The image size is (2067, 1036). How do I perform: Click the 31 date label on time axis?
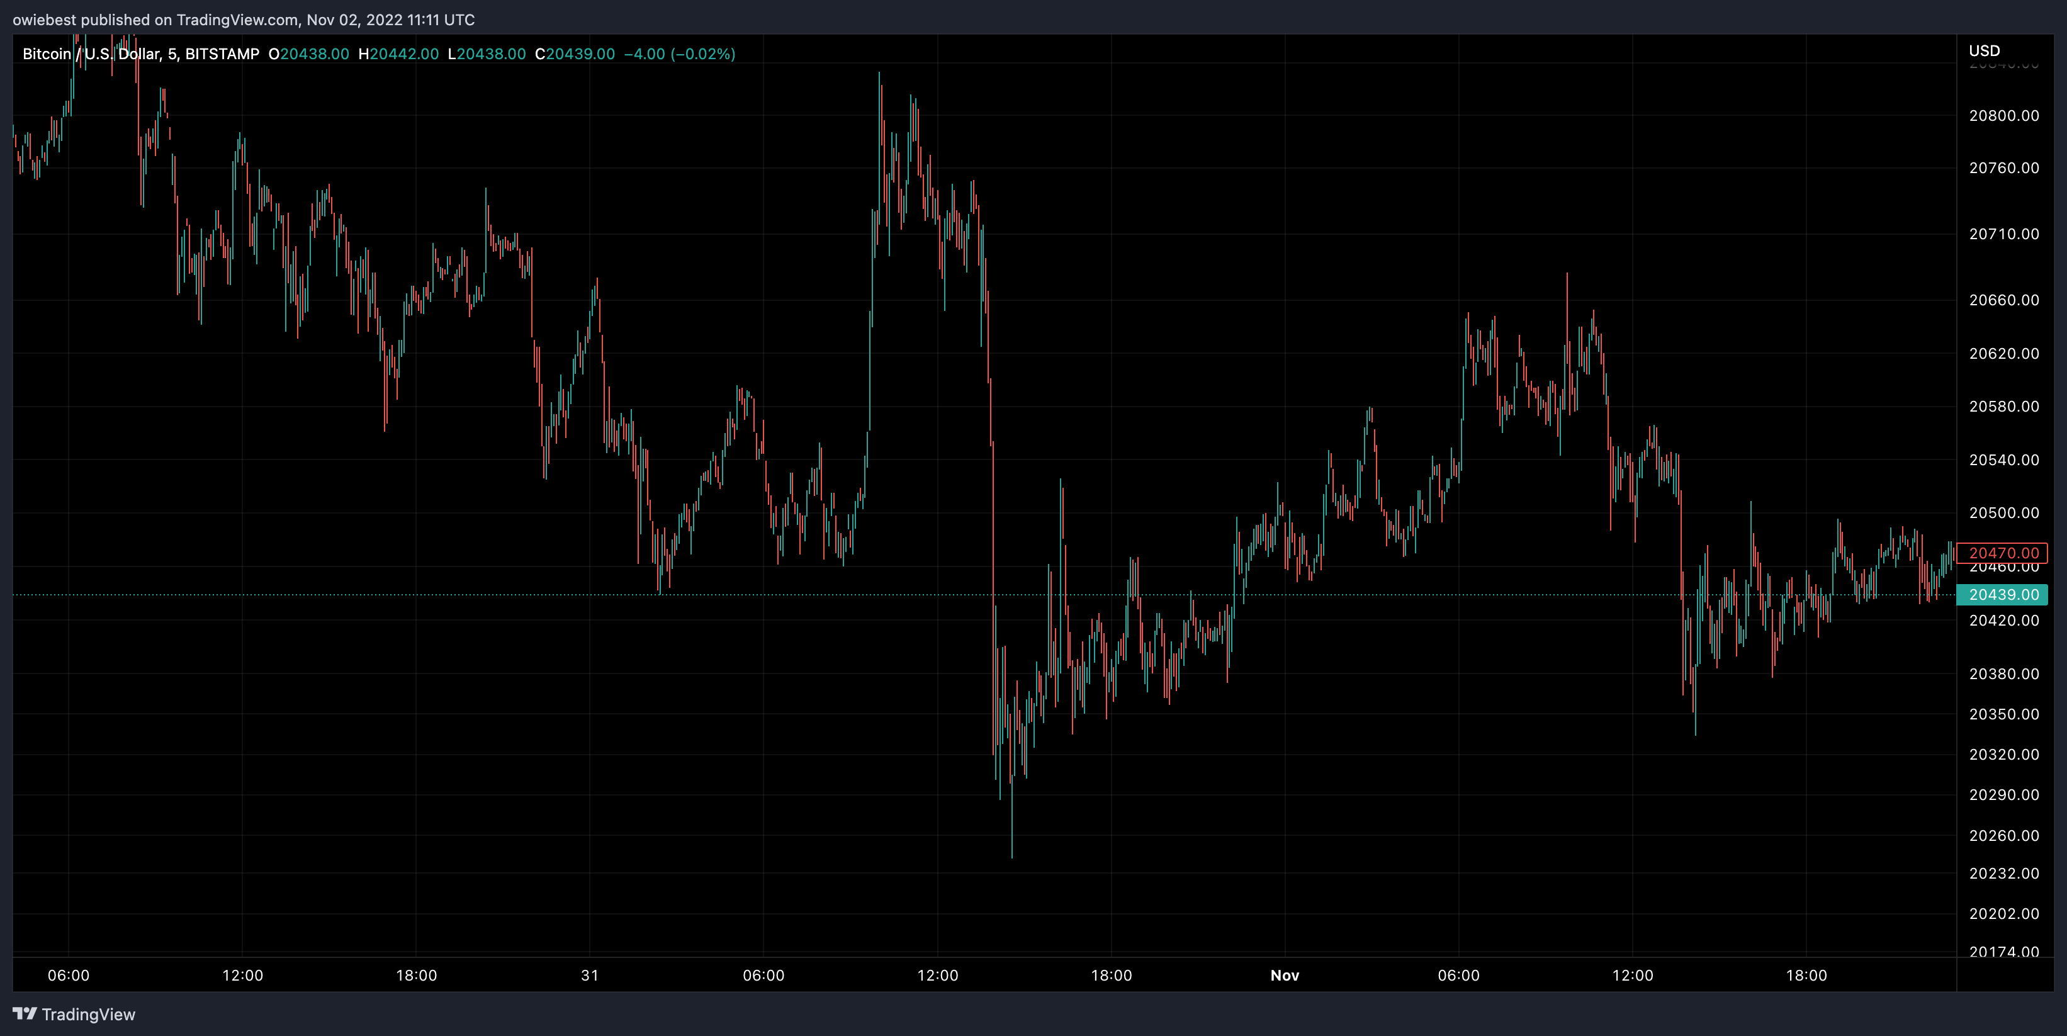click(590, 975)
